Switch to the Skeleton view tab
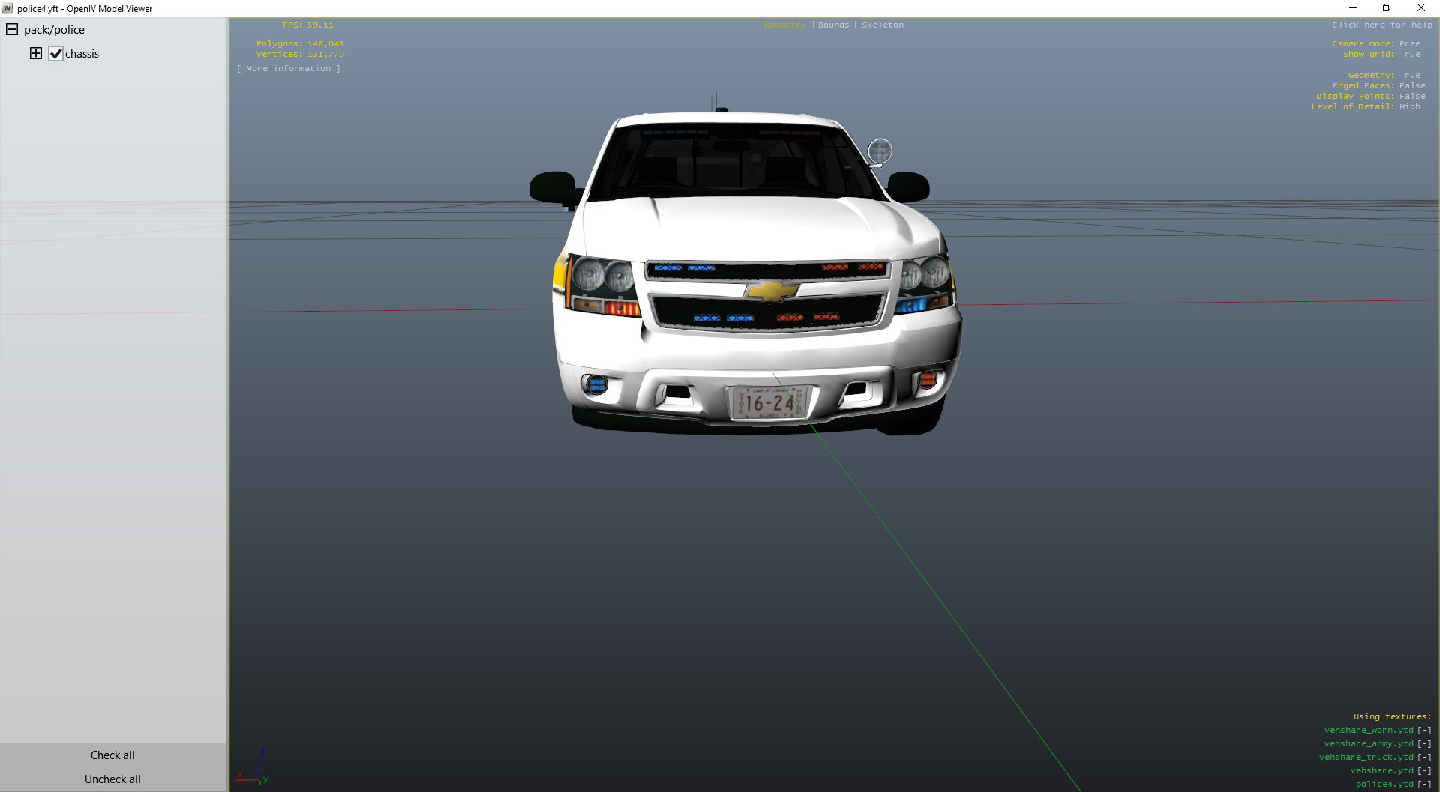Viewport: 1440px width, 792px height. (882, 25)
